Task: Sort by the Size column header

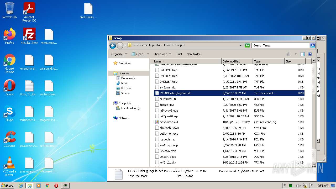Action: [295, 61]
